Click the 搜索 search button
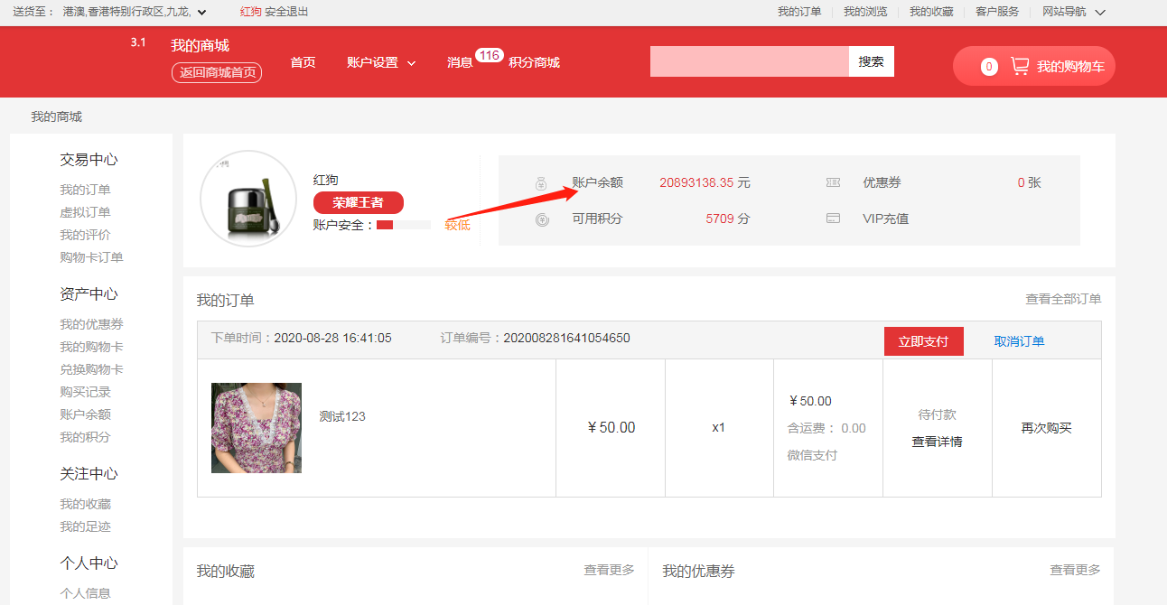 coord(871,61)
